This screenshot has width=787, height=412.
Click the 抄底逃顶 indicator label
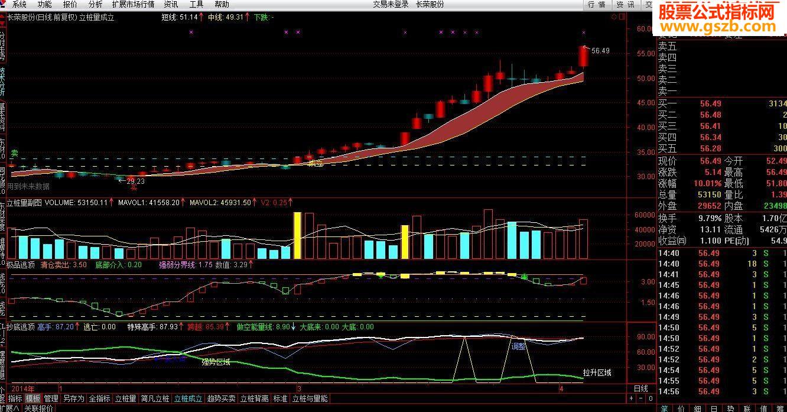coord(21,326)
